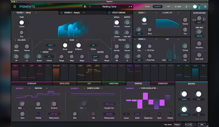Favorite the preset with the heart icon

(x=90, y=7)
